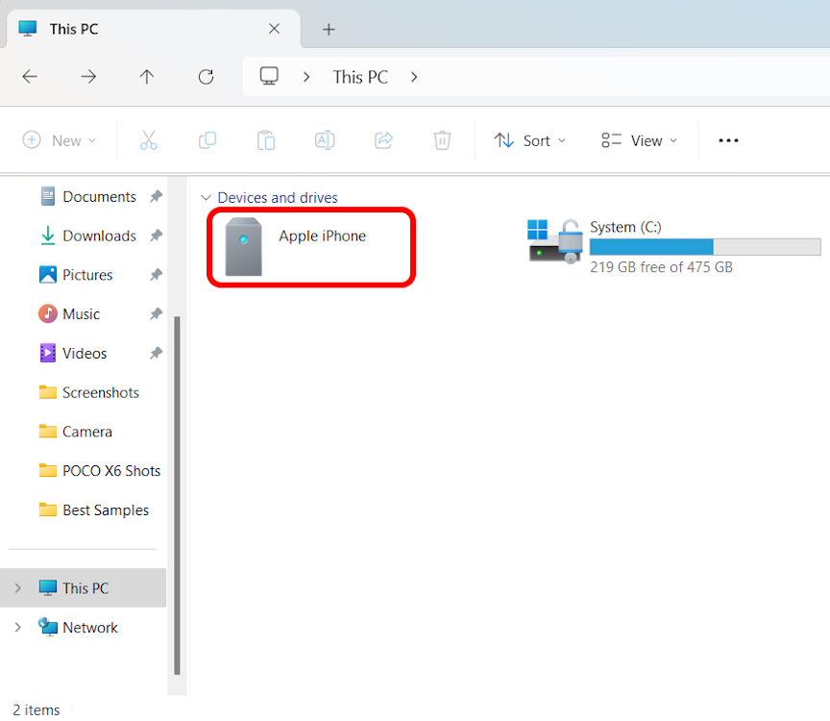Open the Sort dropdown menu

click(530, 140)
